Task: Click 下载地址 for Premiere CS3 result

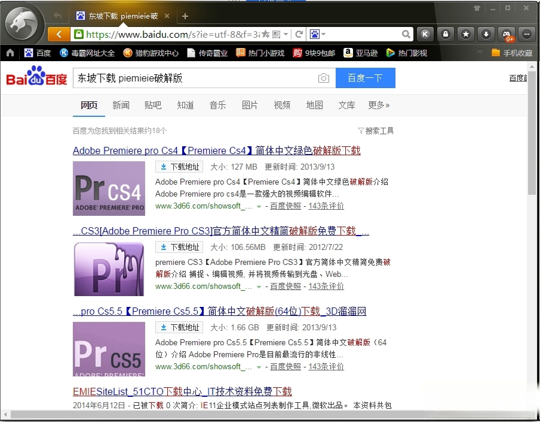Action: coord(179,247)
